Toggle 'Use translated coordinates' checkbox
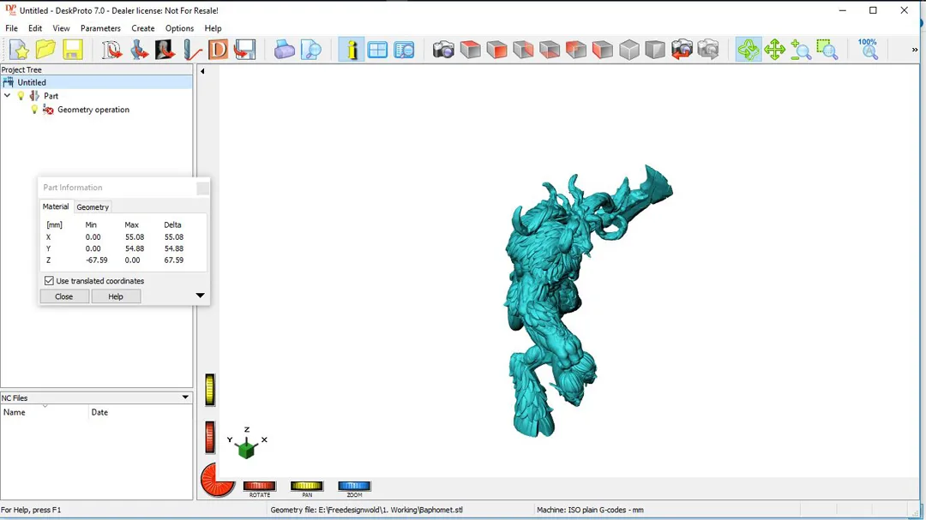926x520 pixels. coord(49,281)
